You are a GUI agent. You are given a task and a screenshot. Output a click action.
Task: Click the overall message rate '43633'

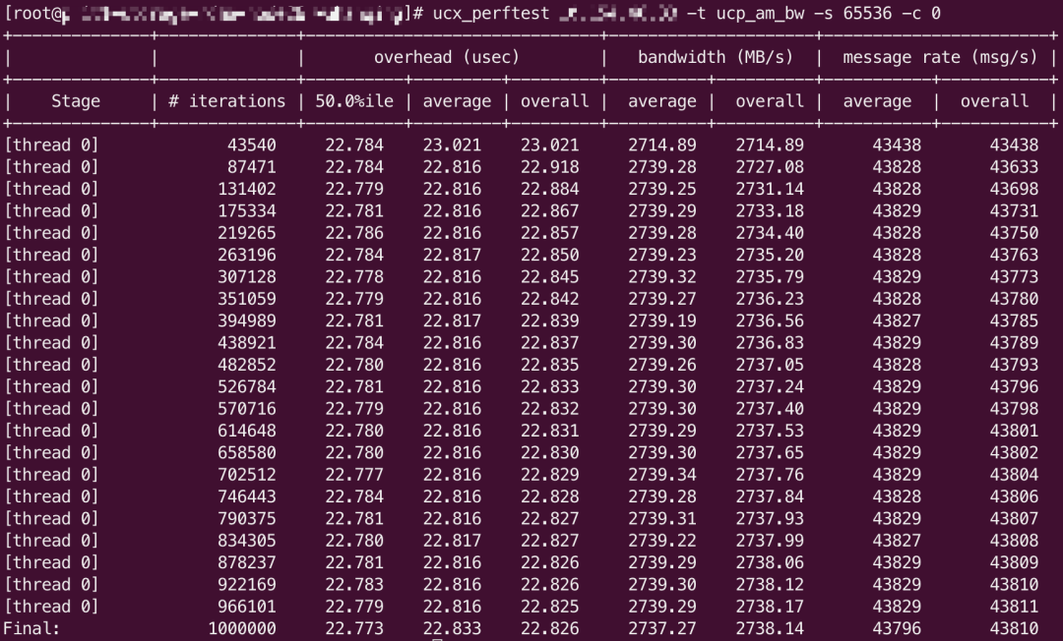tap(1014, 167)
